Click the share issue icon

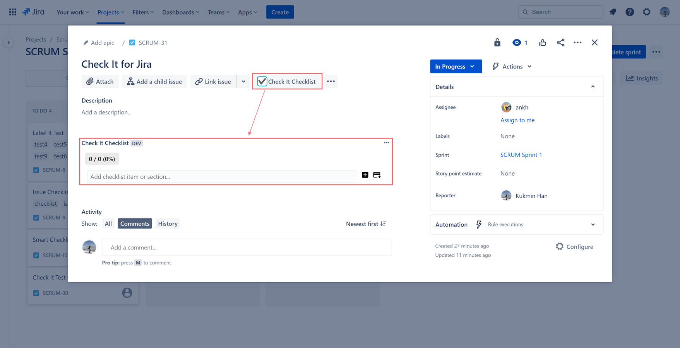(560, 43)
